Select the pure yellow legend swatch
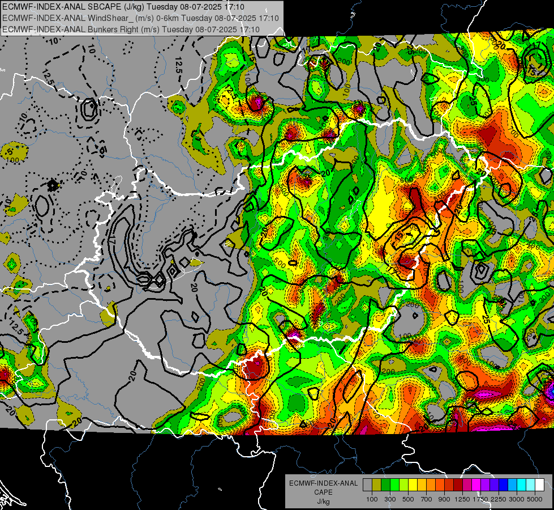The image size is (554, 510). click(x=413, y=485)
